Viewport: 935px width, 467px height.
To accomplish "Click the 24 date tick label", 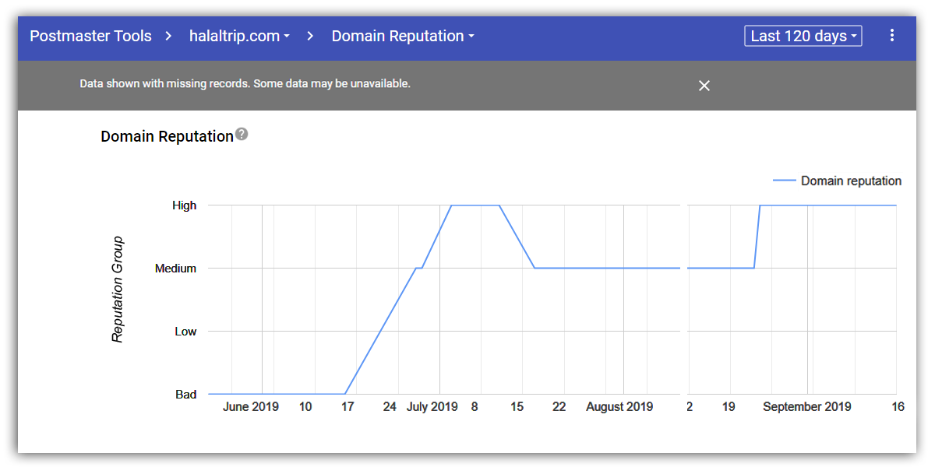I will 390,406.
